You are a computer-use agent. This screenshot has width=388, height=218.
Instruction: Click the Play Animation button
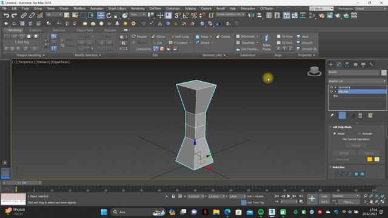pos(289,196)
